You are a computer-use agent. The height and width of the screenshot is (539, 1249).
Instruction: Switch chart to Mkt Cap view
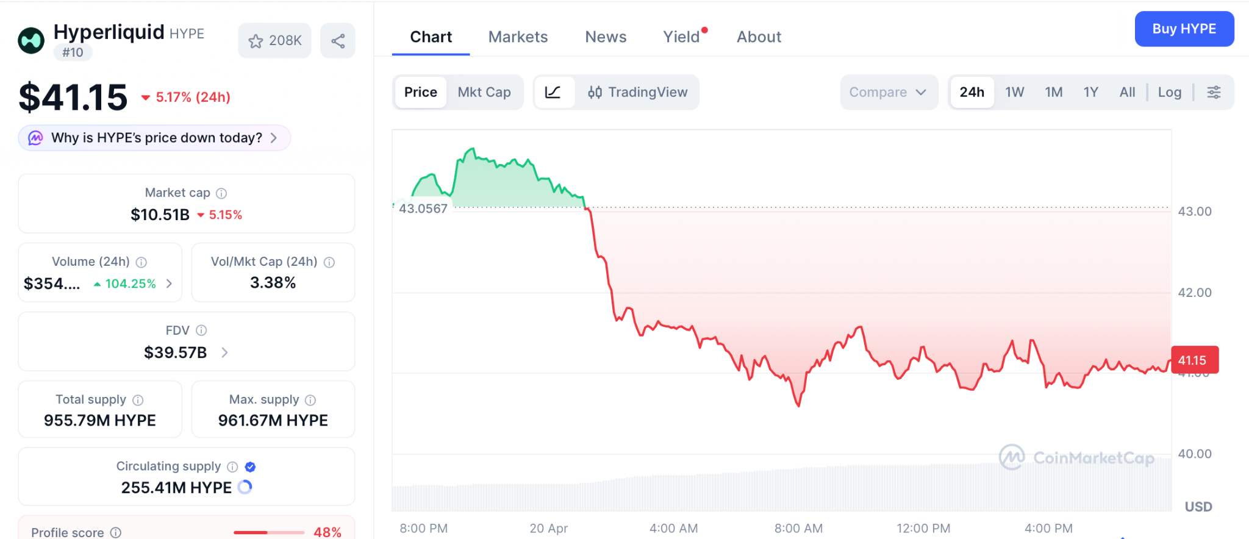(484, 92)
